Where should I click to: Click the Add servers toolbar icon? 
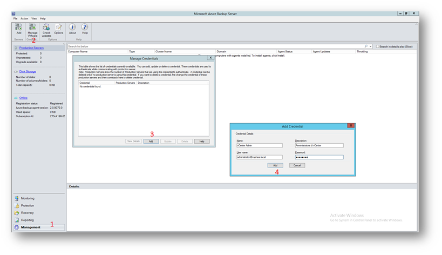click(x=18, y=29)
